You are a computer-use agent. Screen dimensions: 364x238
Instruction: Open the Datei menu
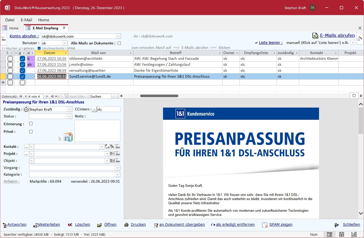pyautogui.click(x=10, y=20)
